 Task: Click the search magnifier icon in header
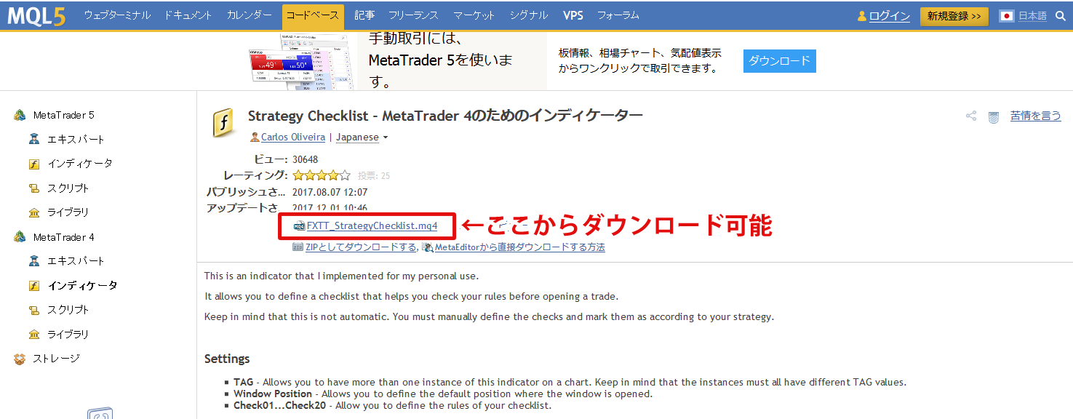1061,15
